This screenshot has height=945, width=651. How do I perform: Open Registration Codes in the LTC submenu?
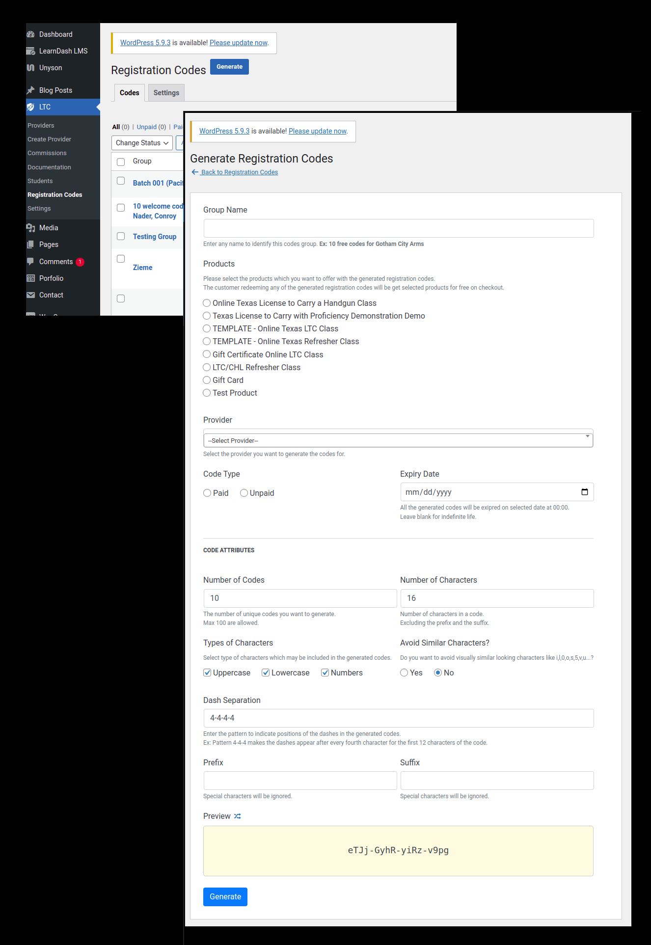[x=55, y=195]
